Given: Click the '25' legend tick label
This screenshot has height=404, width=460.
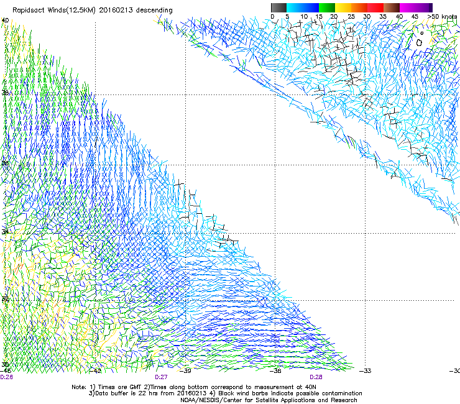Looking at the screenshot, I should pyautogui.click(x=351, y=17).
